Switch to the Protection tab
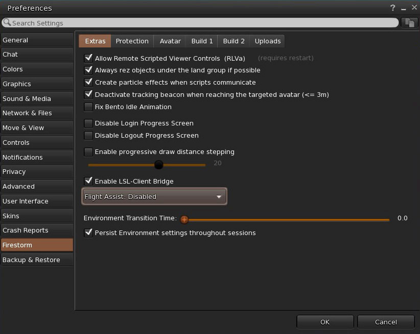The image size is (420, 334). tap(132, 41)
